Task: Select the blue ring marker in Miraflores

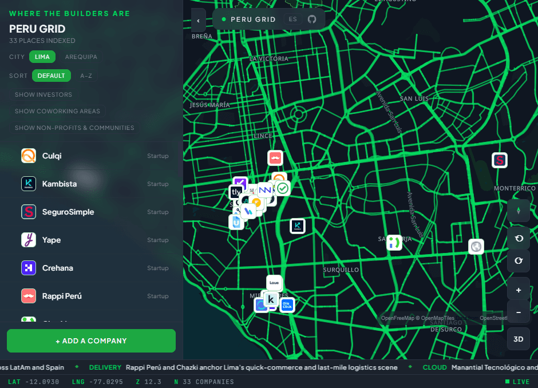Action: 260,305
